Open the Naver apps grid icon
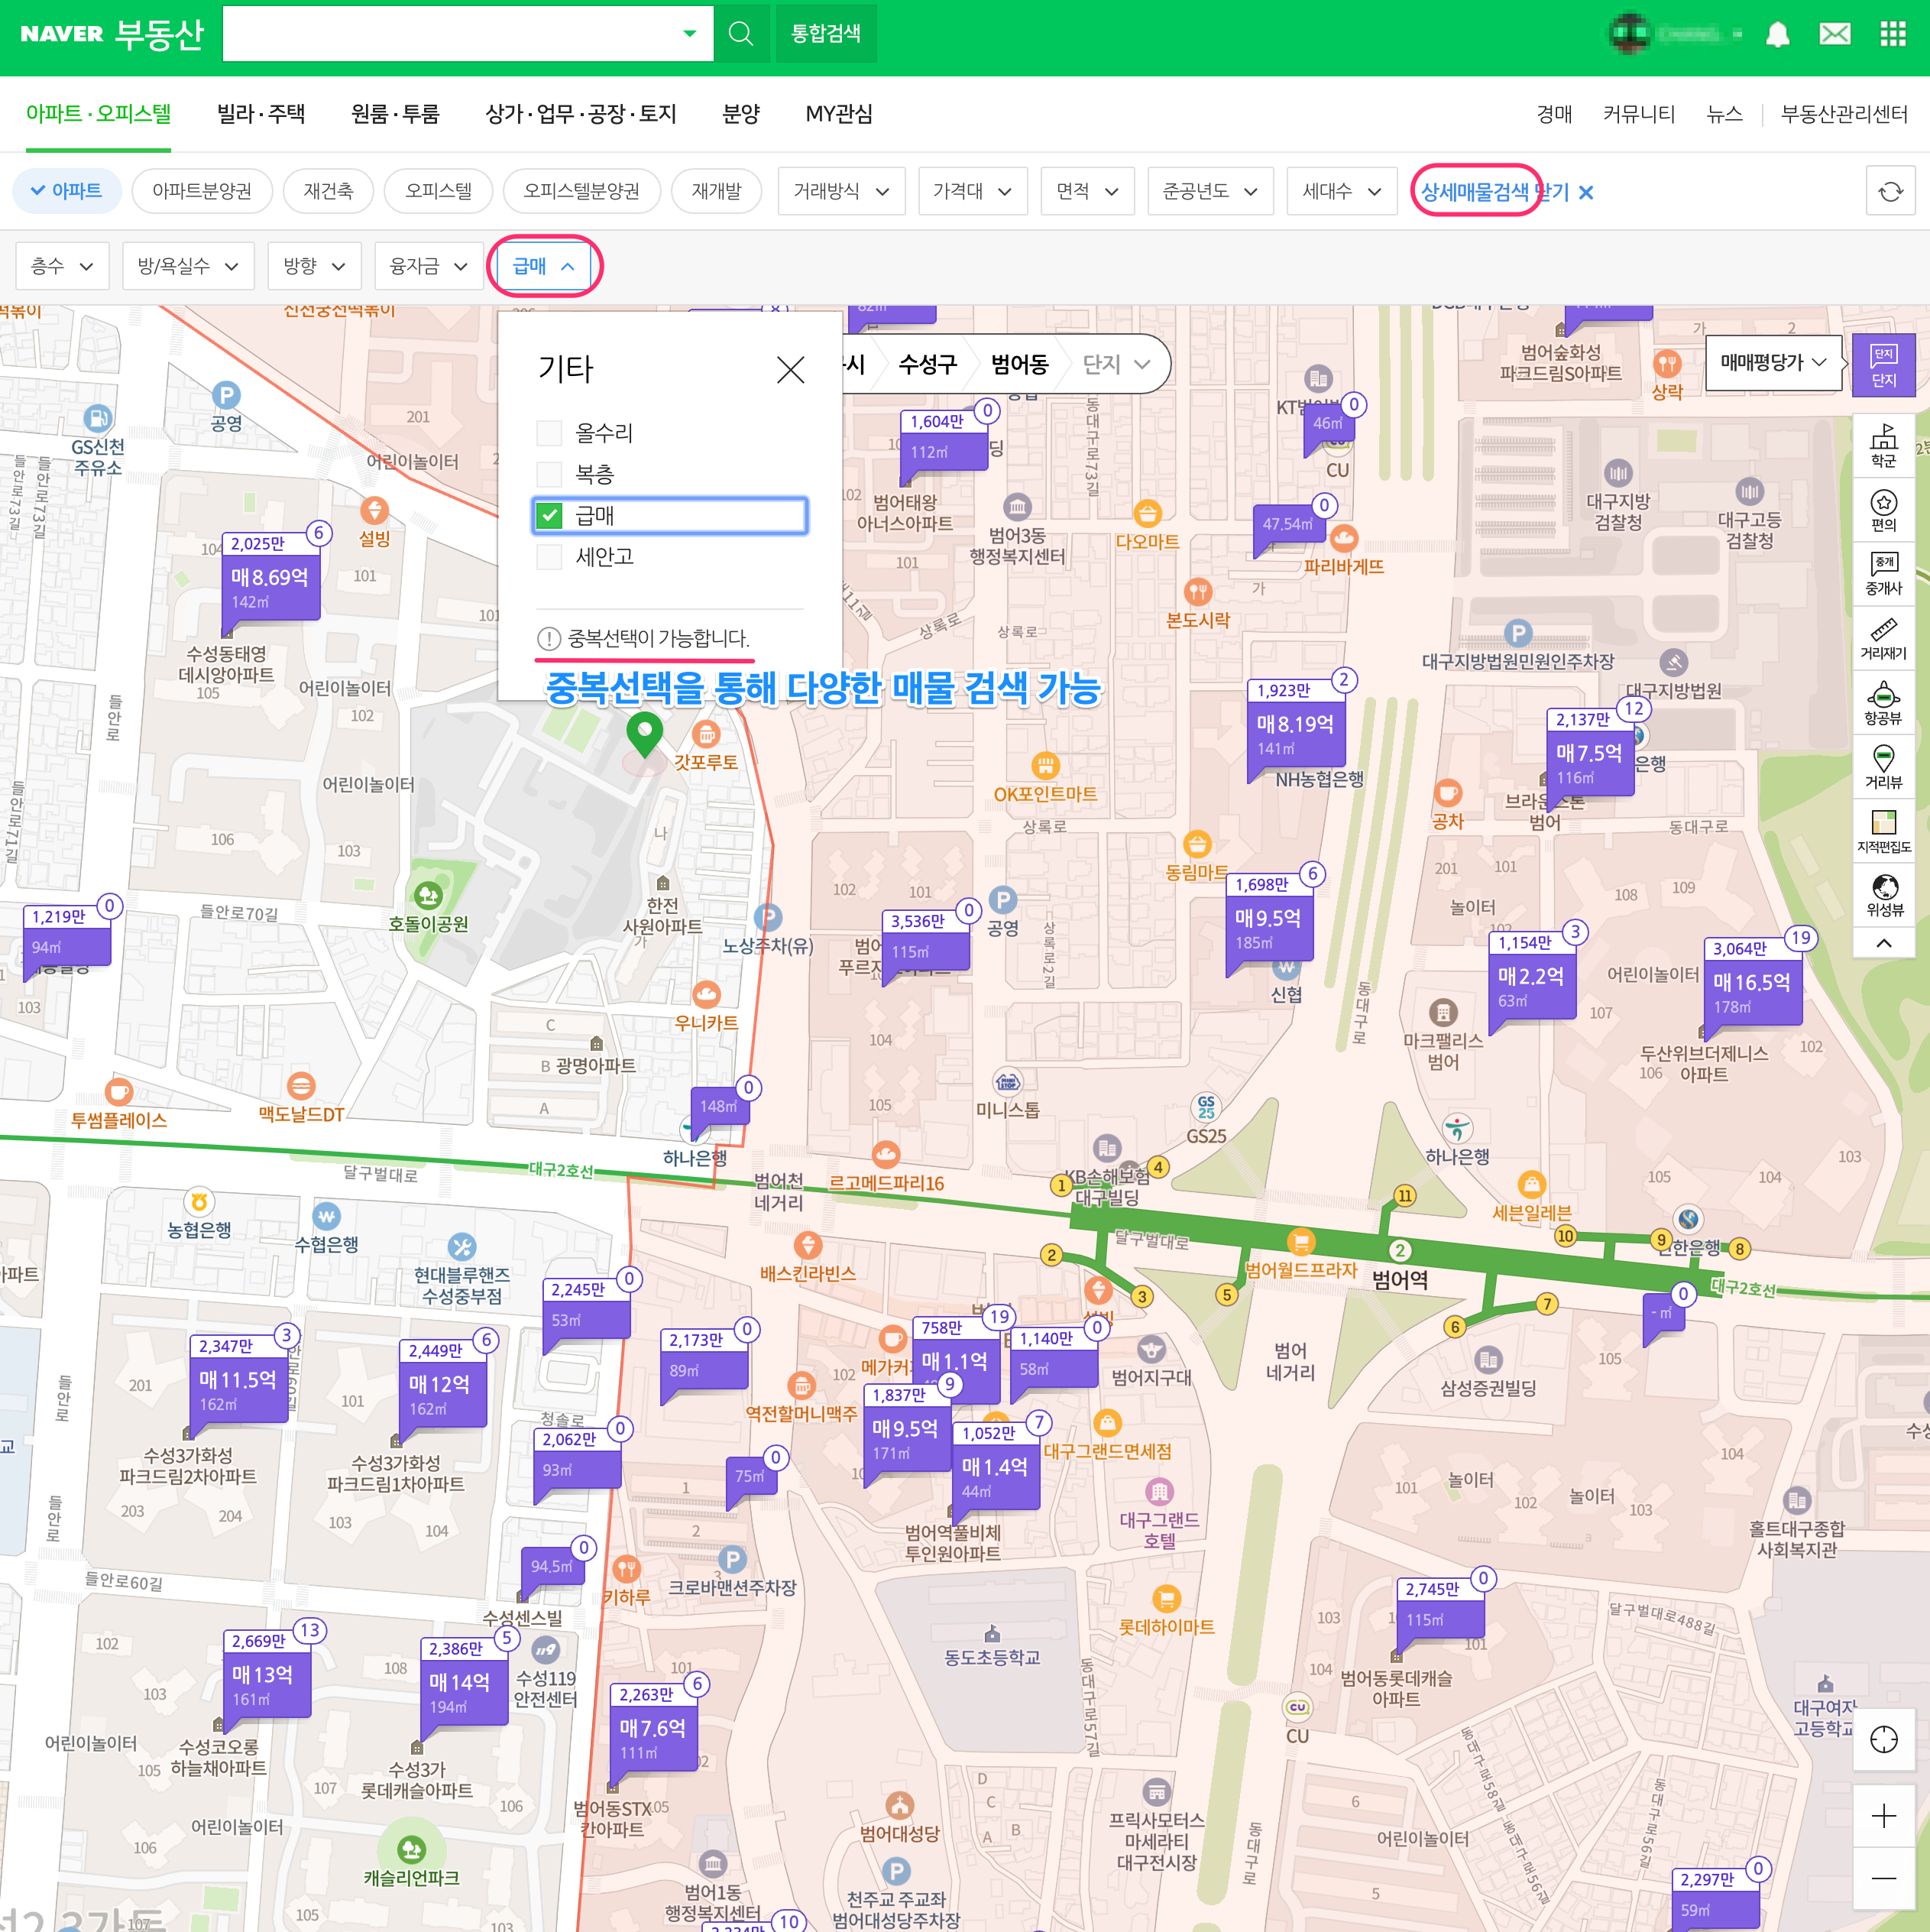Image resolution: width=1930 pixels, height=1932 pixels. (x=1893, y=34)
